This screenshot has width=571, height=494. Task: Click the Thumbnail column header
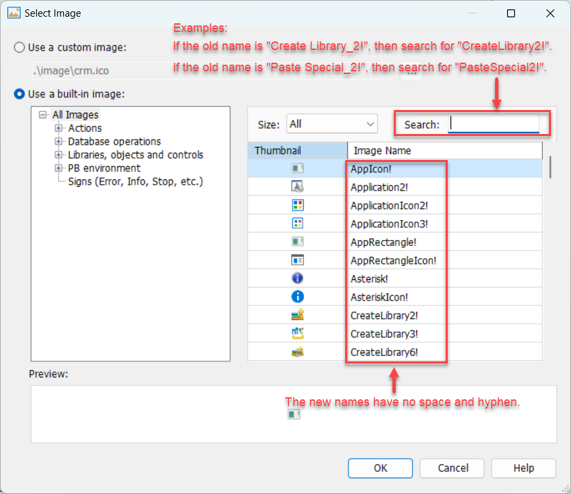coord(297,151)
